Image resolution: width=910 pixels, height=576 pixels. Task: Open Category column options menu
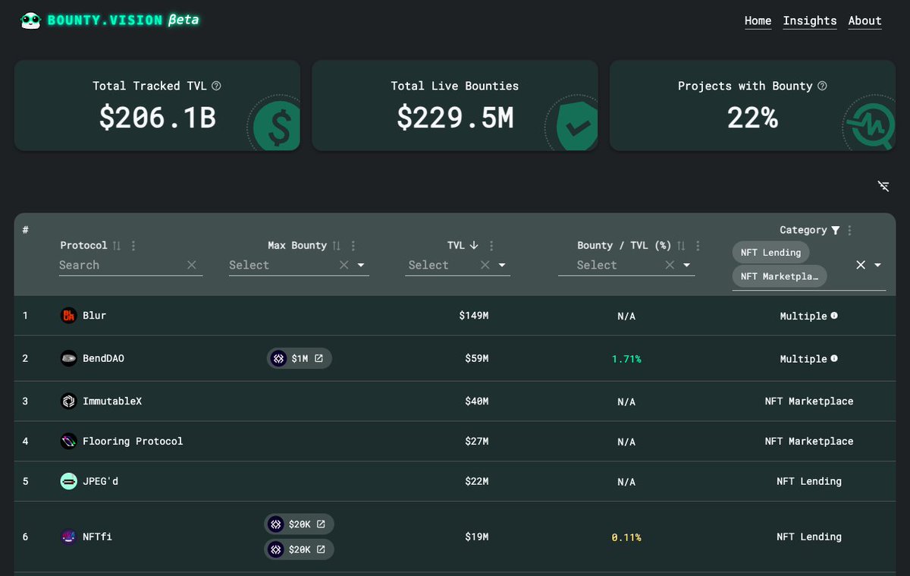[x=850, y=230]
